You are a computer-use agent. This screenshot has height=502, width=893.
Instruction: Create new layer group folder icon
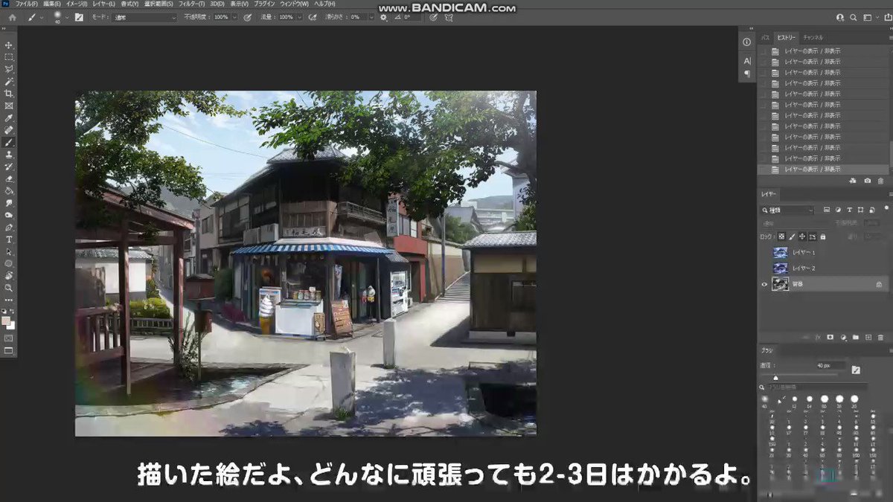(x=855, y=337)
